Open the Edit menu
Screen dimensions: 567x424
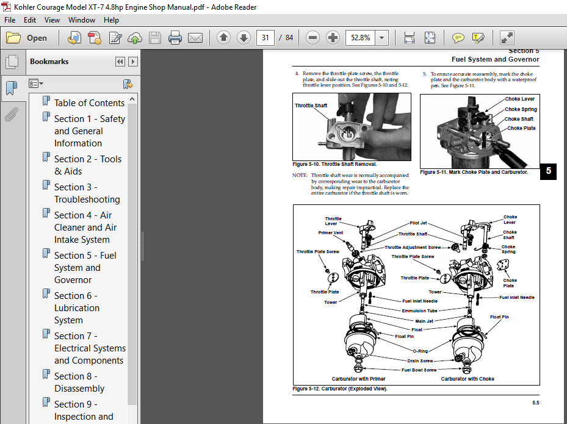[x=30, y=20]
